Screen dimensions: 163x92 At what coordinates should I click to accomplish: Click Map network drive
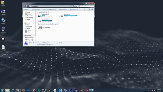63,9
